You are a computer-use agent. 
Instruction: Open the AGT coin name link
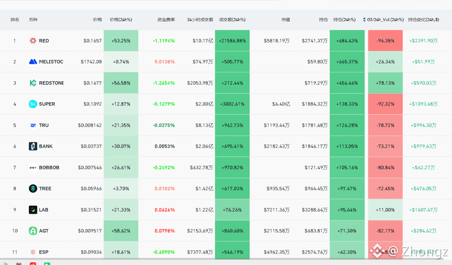click(x=44, y=231)
